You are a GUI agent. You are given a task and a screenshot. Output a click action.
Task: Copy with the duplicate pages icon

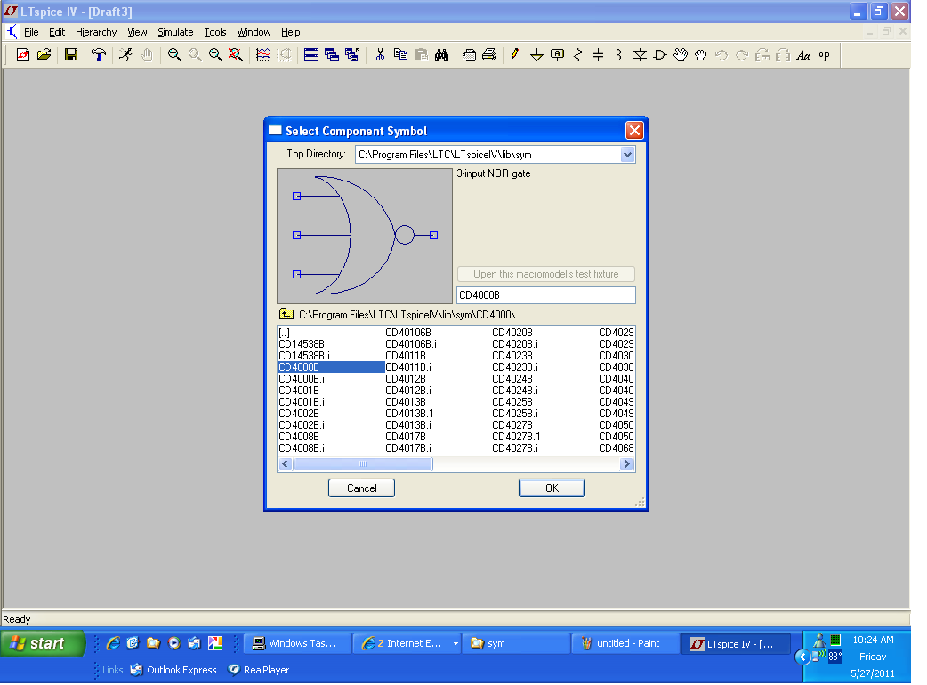click(x=400, y=55)
